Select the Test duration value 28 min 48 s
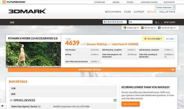Image resolution: width=184 pixels, height=109 pixels. pyautogui.click(x=95, y=50)
